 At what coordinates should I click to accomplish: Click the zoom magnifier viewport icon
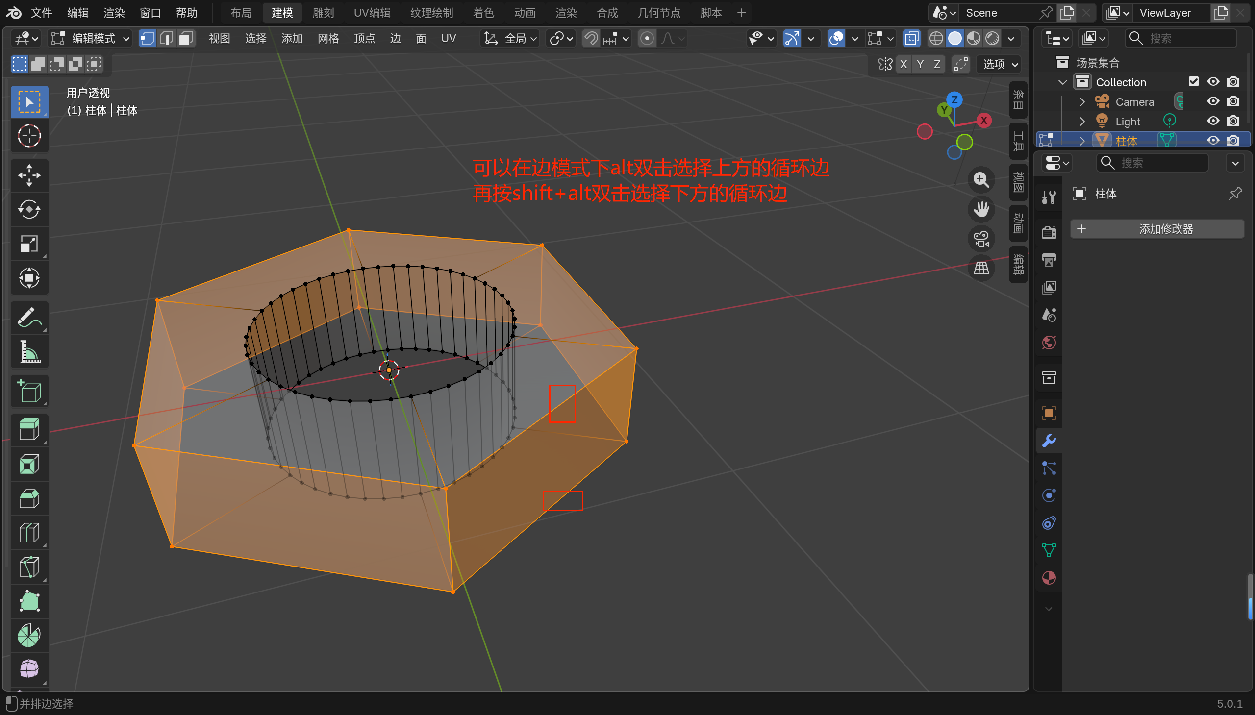[981, 180]
